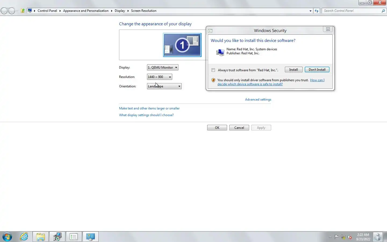
Task: Click the network status tray icon
Action: (x=343, y=237)
